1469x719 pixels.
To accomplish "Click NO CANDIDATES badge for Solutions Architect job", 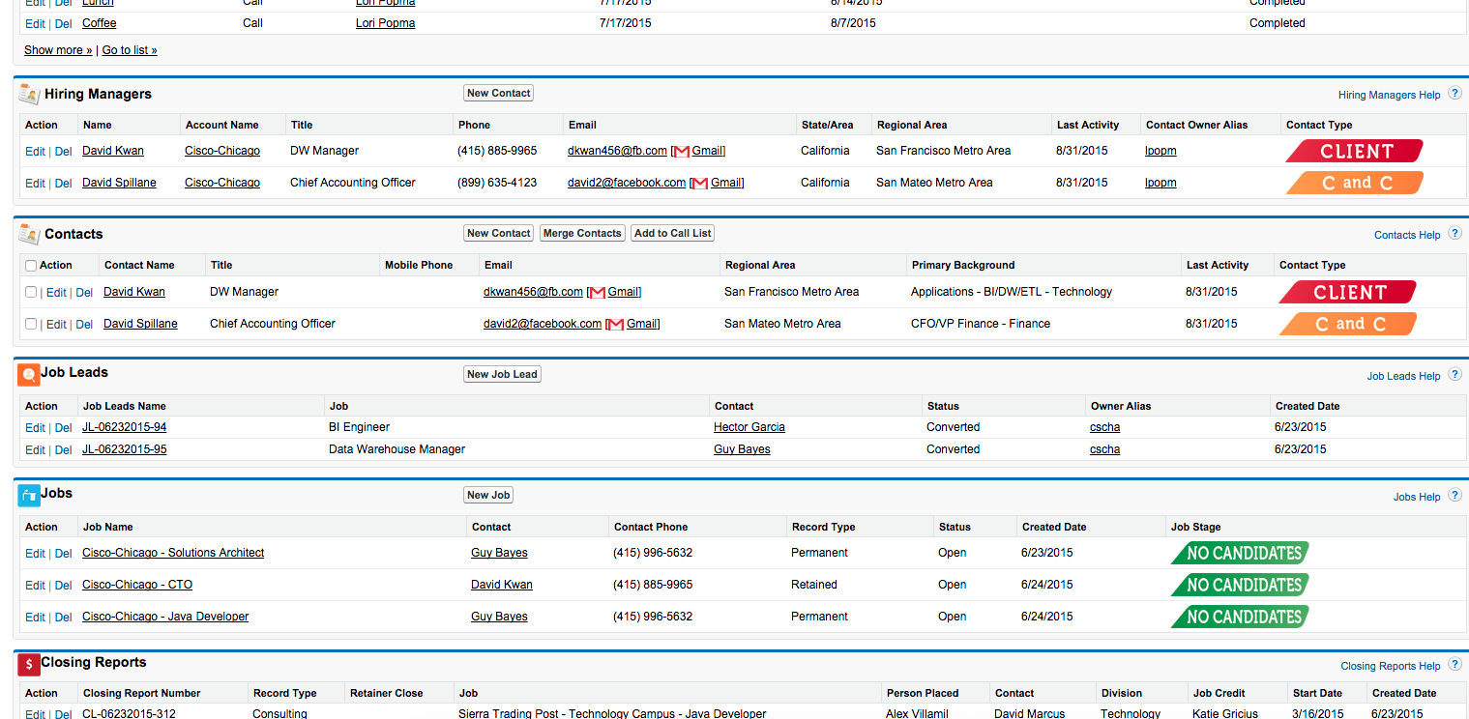I will (x=1240, y=553).
